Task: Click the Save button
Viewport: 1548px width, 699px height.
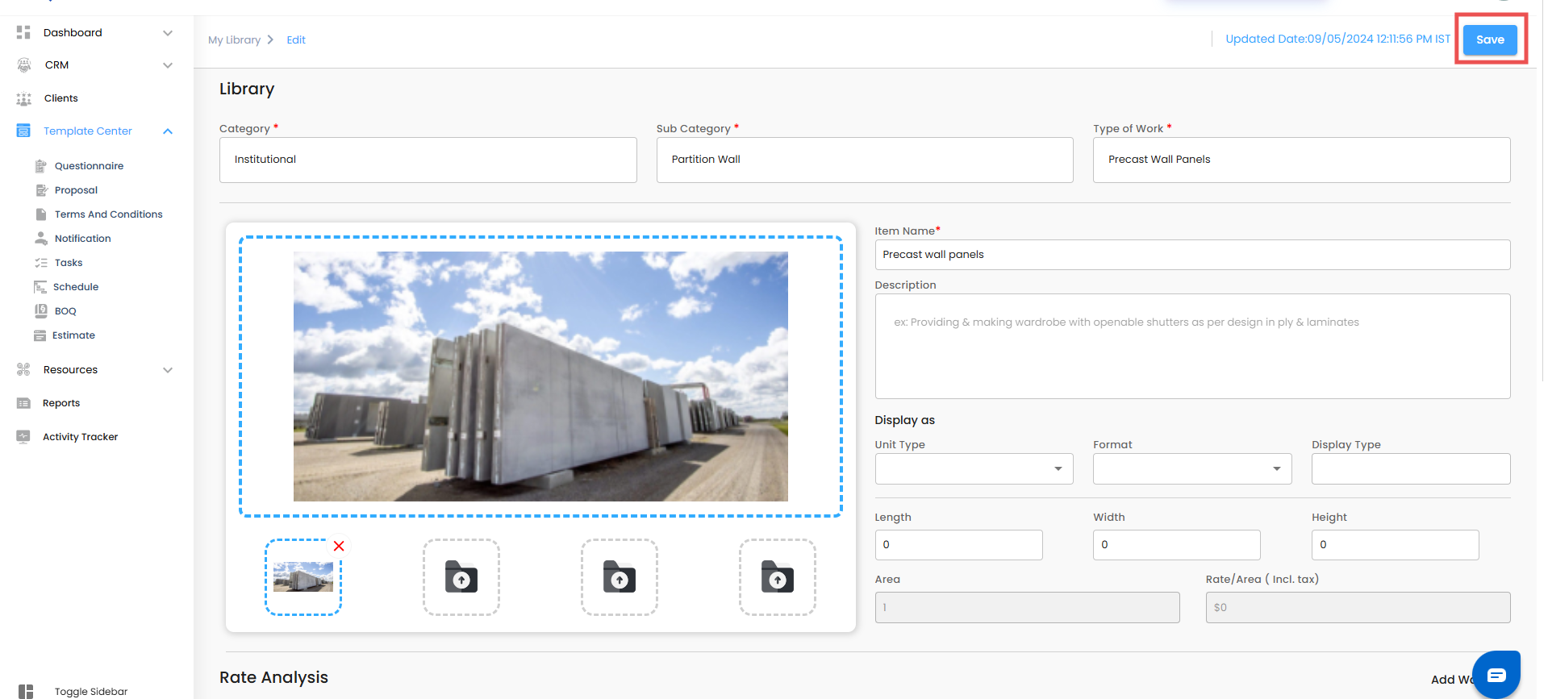Action: tap(1489, 40)
